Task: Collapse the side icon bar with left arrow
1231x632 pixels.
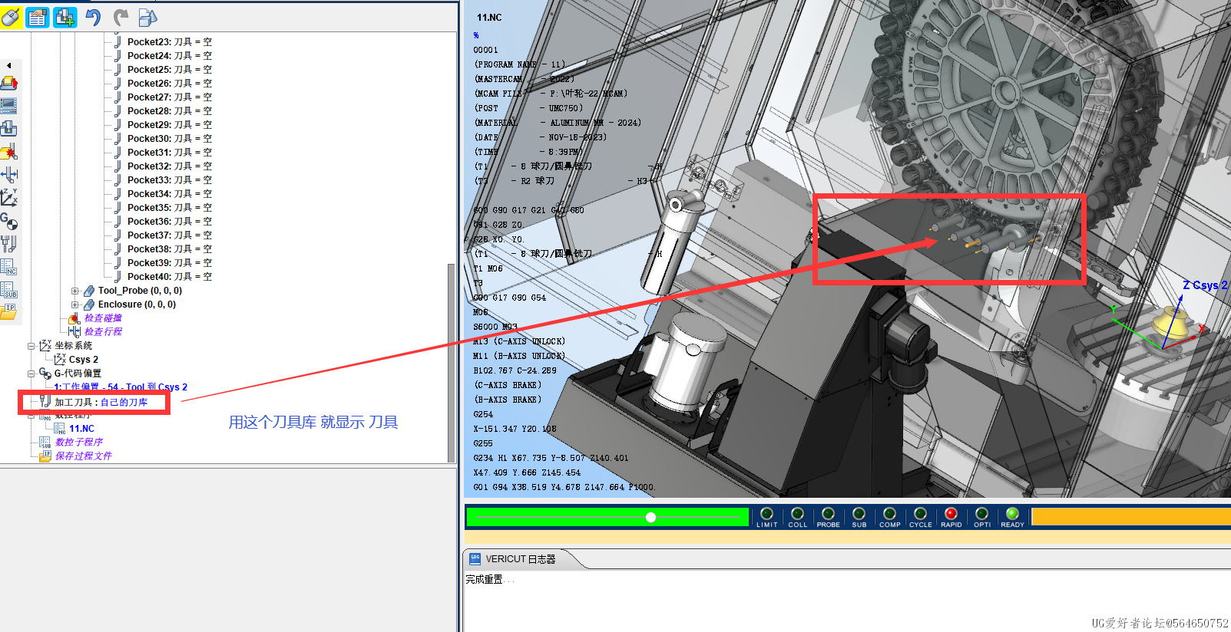Action: [8, 66]
